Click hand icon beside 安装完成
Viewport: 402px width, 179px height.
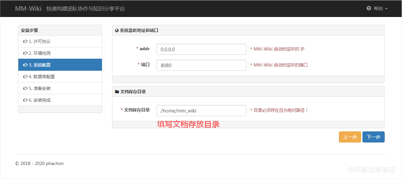pyautogui.click(x=25, y=100)
